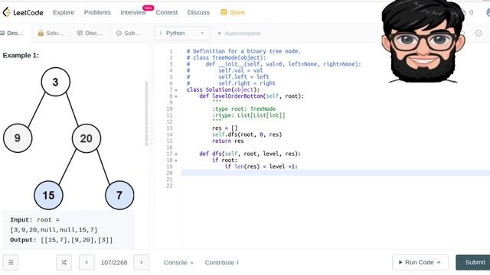Screen dimensions: 490x275
Task: Open the problem list icon
Action: tap(11, 263)
